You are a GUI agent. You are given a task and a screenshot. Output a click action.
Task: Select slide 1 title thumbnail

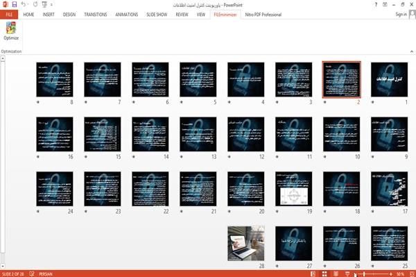[x=389, y=79]
